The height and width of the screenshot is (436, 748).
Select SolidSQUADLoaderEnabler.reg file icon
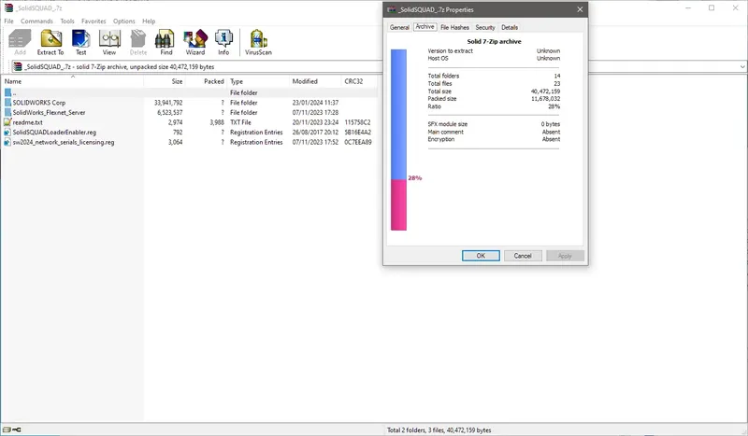(7, 132)
